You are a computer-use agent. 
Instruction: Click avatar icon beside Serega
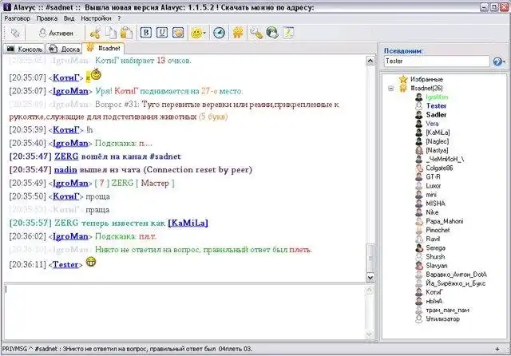click(419, 248)
